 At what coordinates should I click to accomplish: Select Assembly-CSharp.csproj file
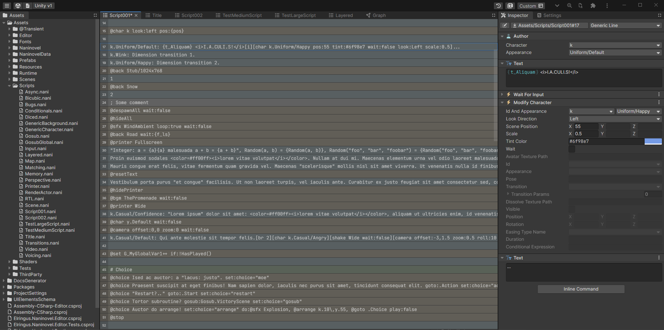point(40,312)
